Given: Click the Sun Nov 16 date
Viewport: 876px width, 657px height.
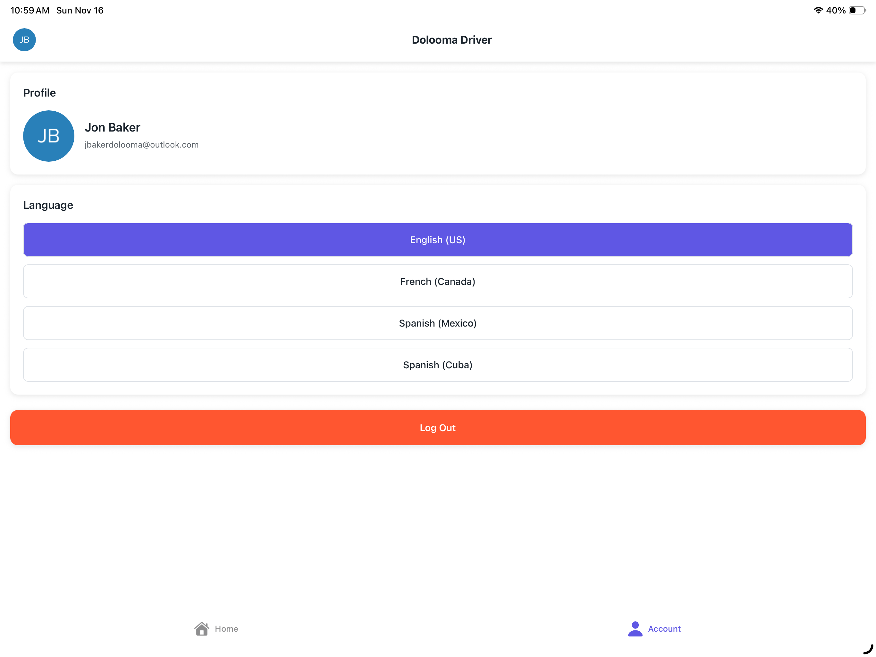Looking at the screenshot, I should 80,10.
